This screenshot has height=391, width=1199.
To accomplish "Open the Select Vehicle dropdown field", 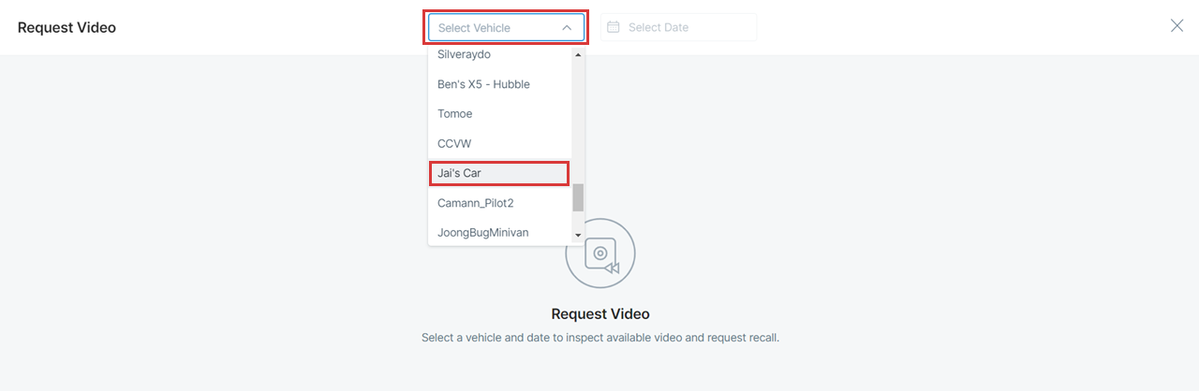I will (x=507, y=28).
